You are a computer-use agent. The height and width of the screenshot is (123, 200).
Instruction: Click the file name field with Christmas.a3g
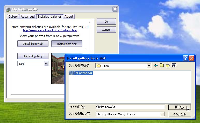click(130, 107)
